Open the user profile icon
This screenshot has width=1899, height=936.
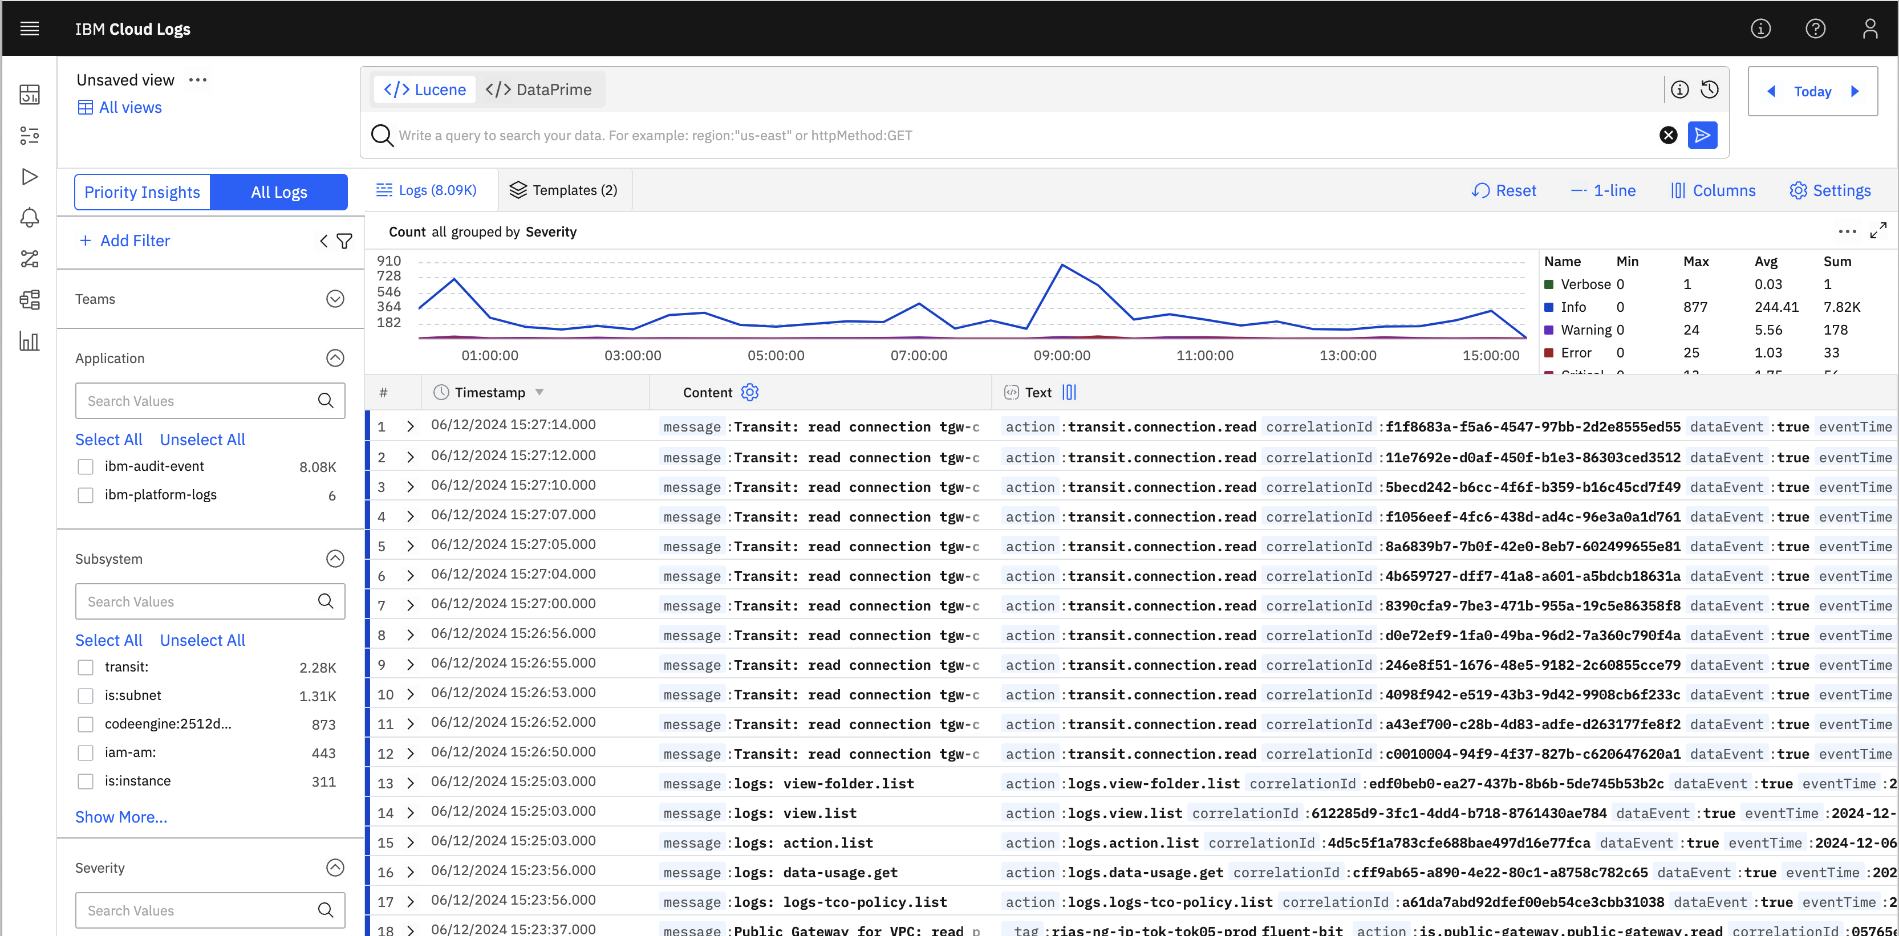(x=1869, y=29)
